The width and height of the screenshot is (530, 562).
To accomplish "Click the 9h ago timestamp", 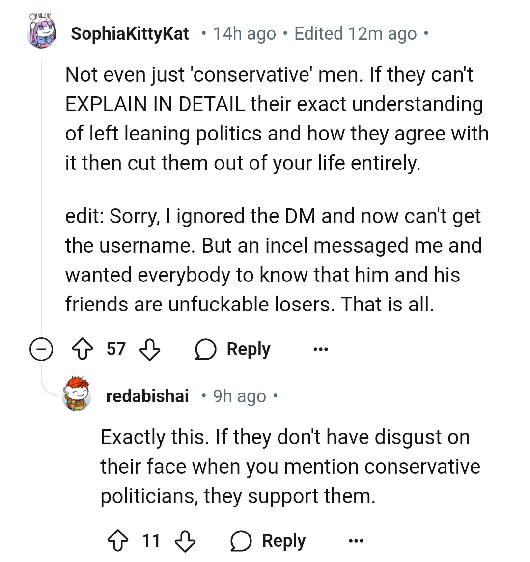I will click(x=240, y=396).
